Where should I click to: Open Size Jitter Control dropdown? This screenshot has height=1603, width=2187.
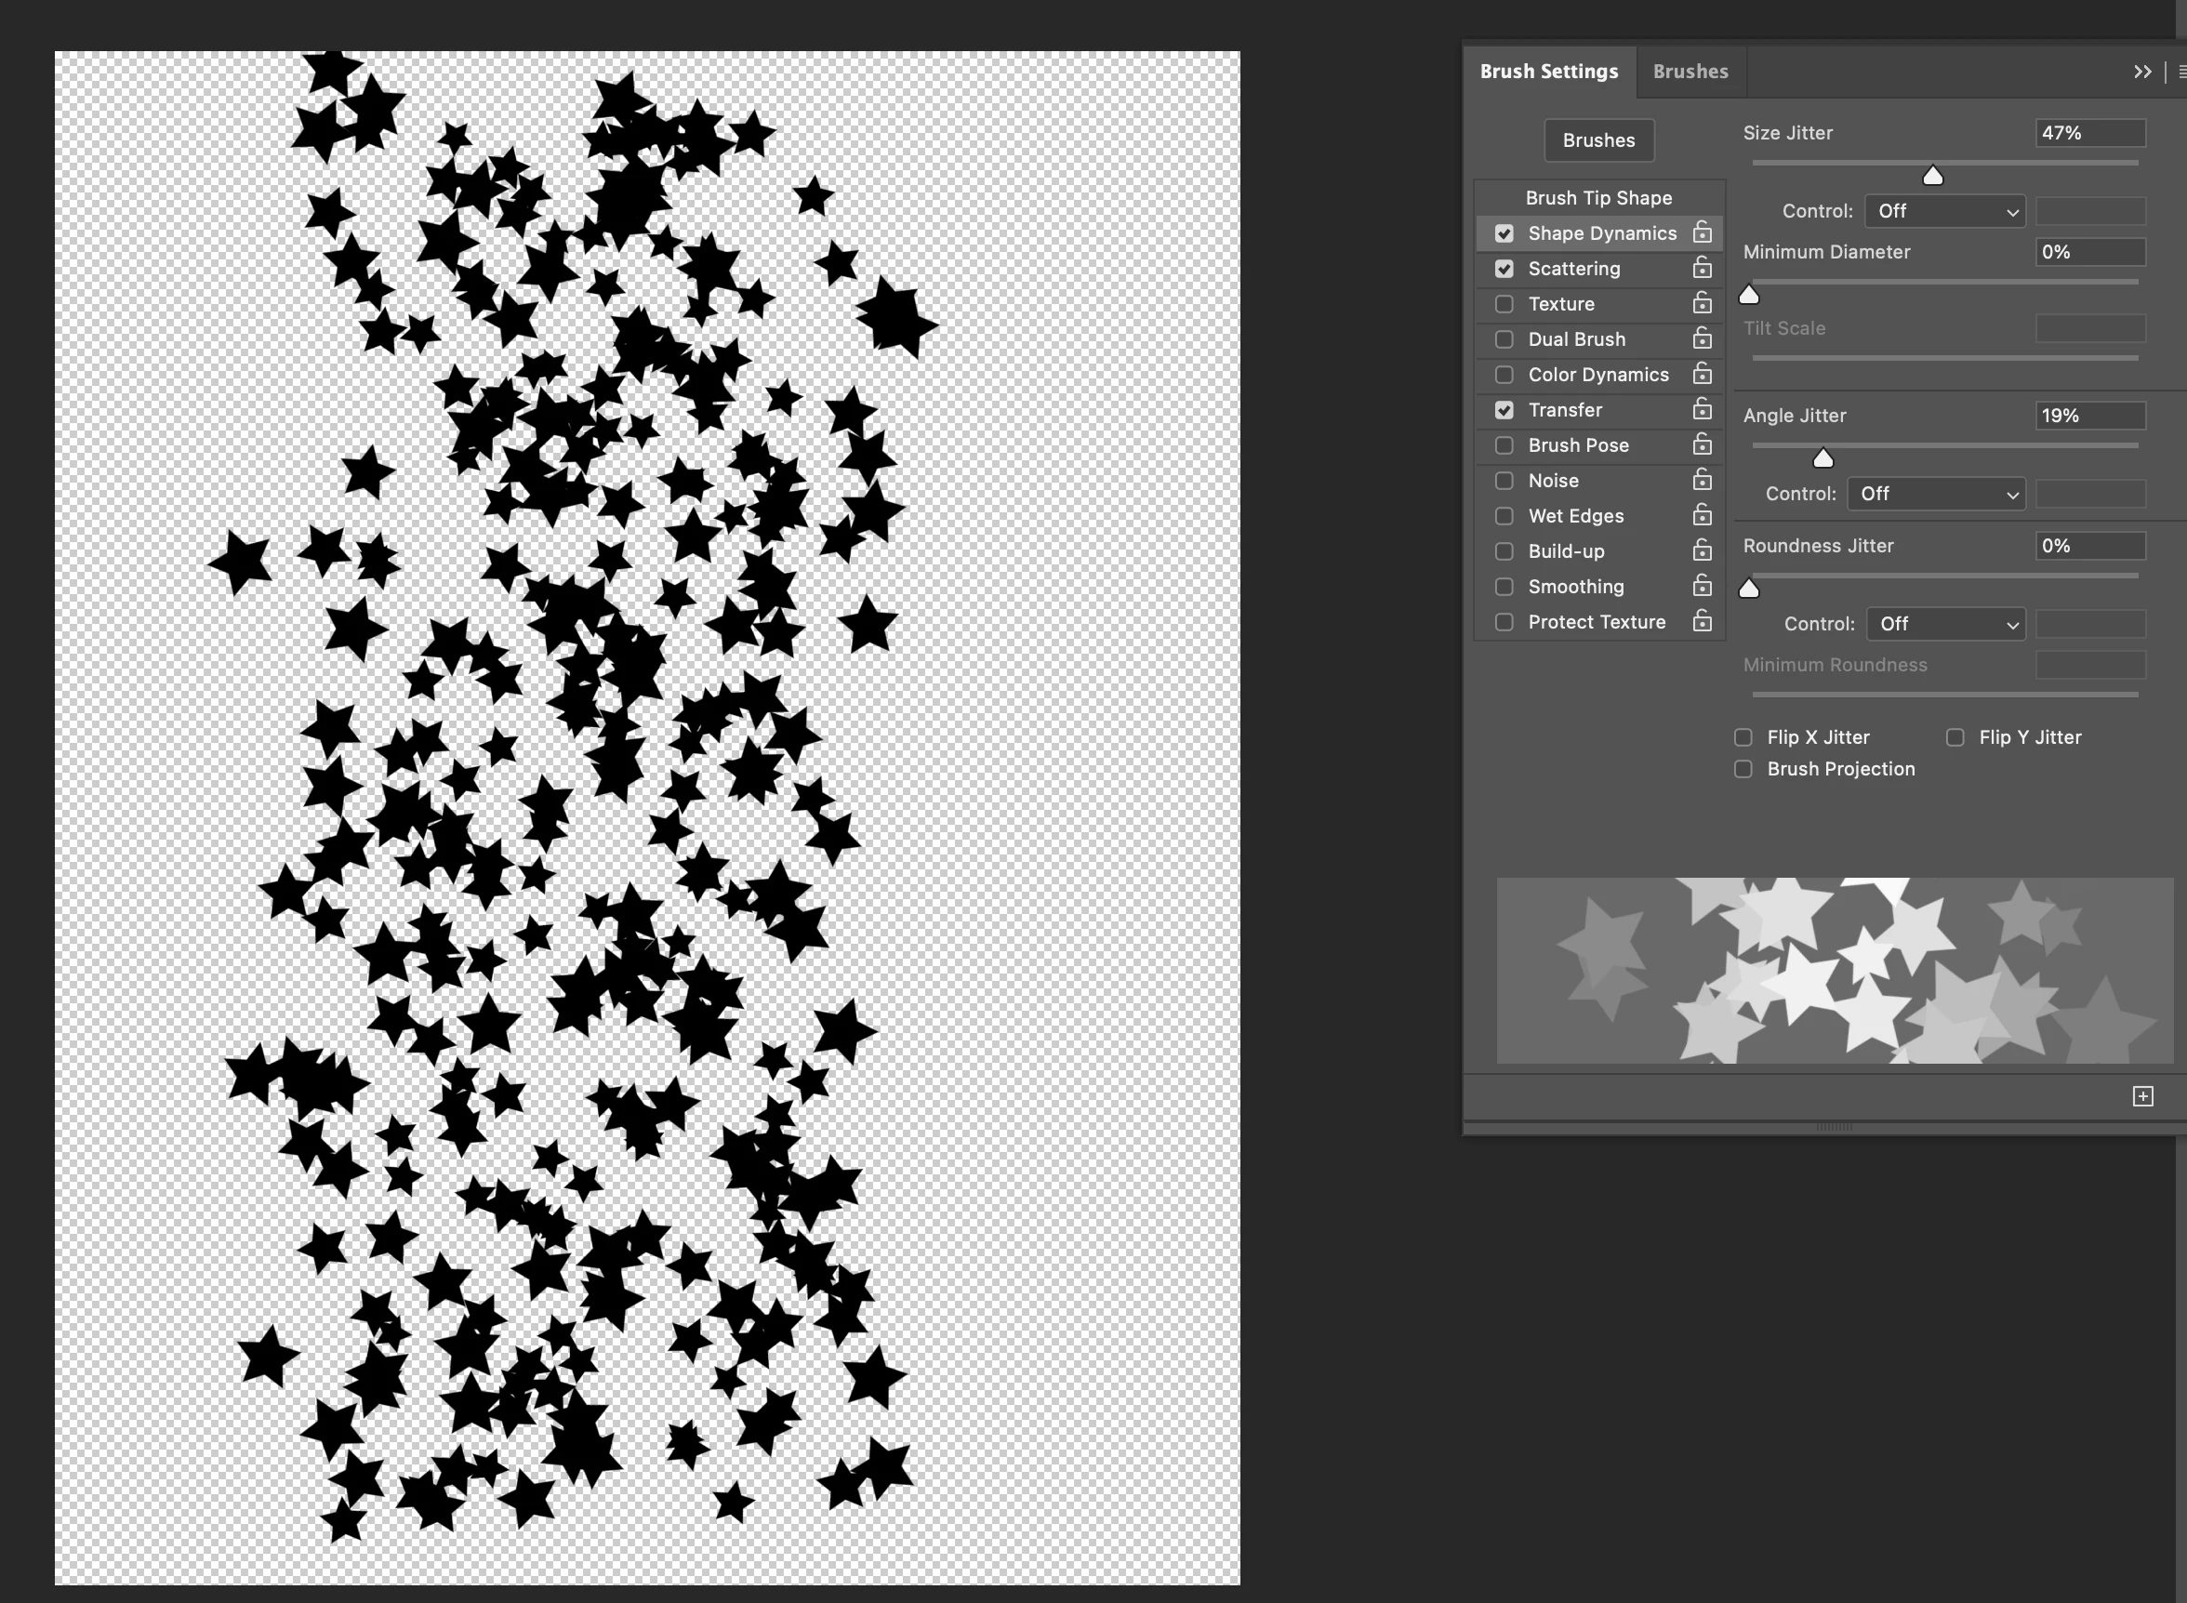point(1944,212)
